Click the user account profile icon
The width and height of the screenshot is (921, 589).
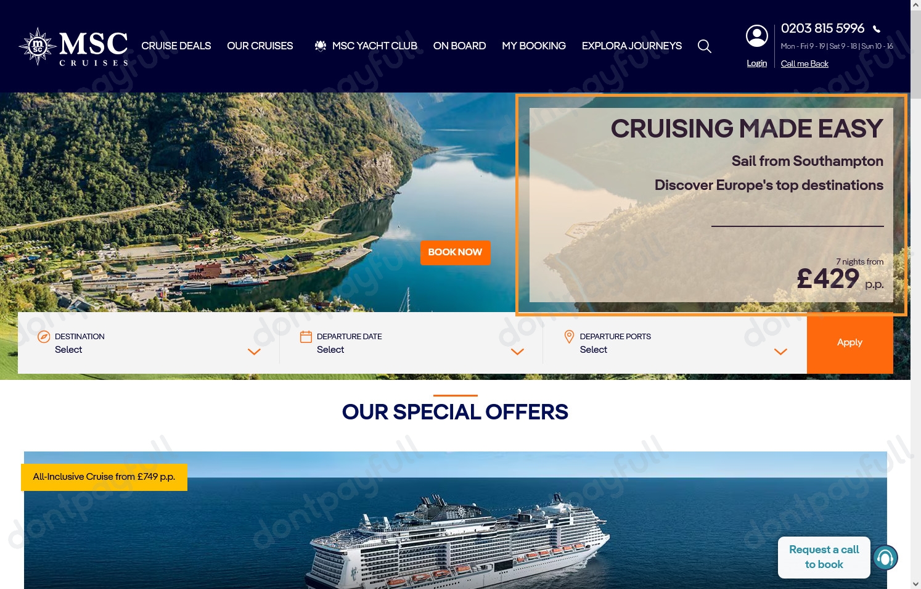(x=756, y=36)
